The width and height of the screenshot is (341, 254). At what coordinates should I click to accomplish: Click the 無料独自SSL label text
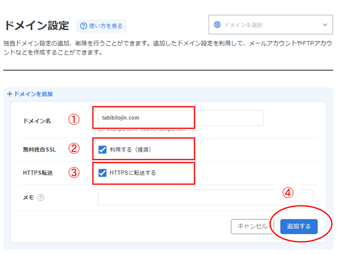pos(40,150)
